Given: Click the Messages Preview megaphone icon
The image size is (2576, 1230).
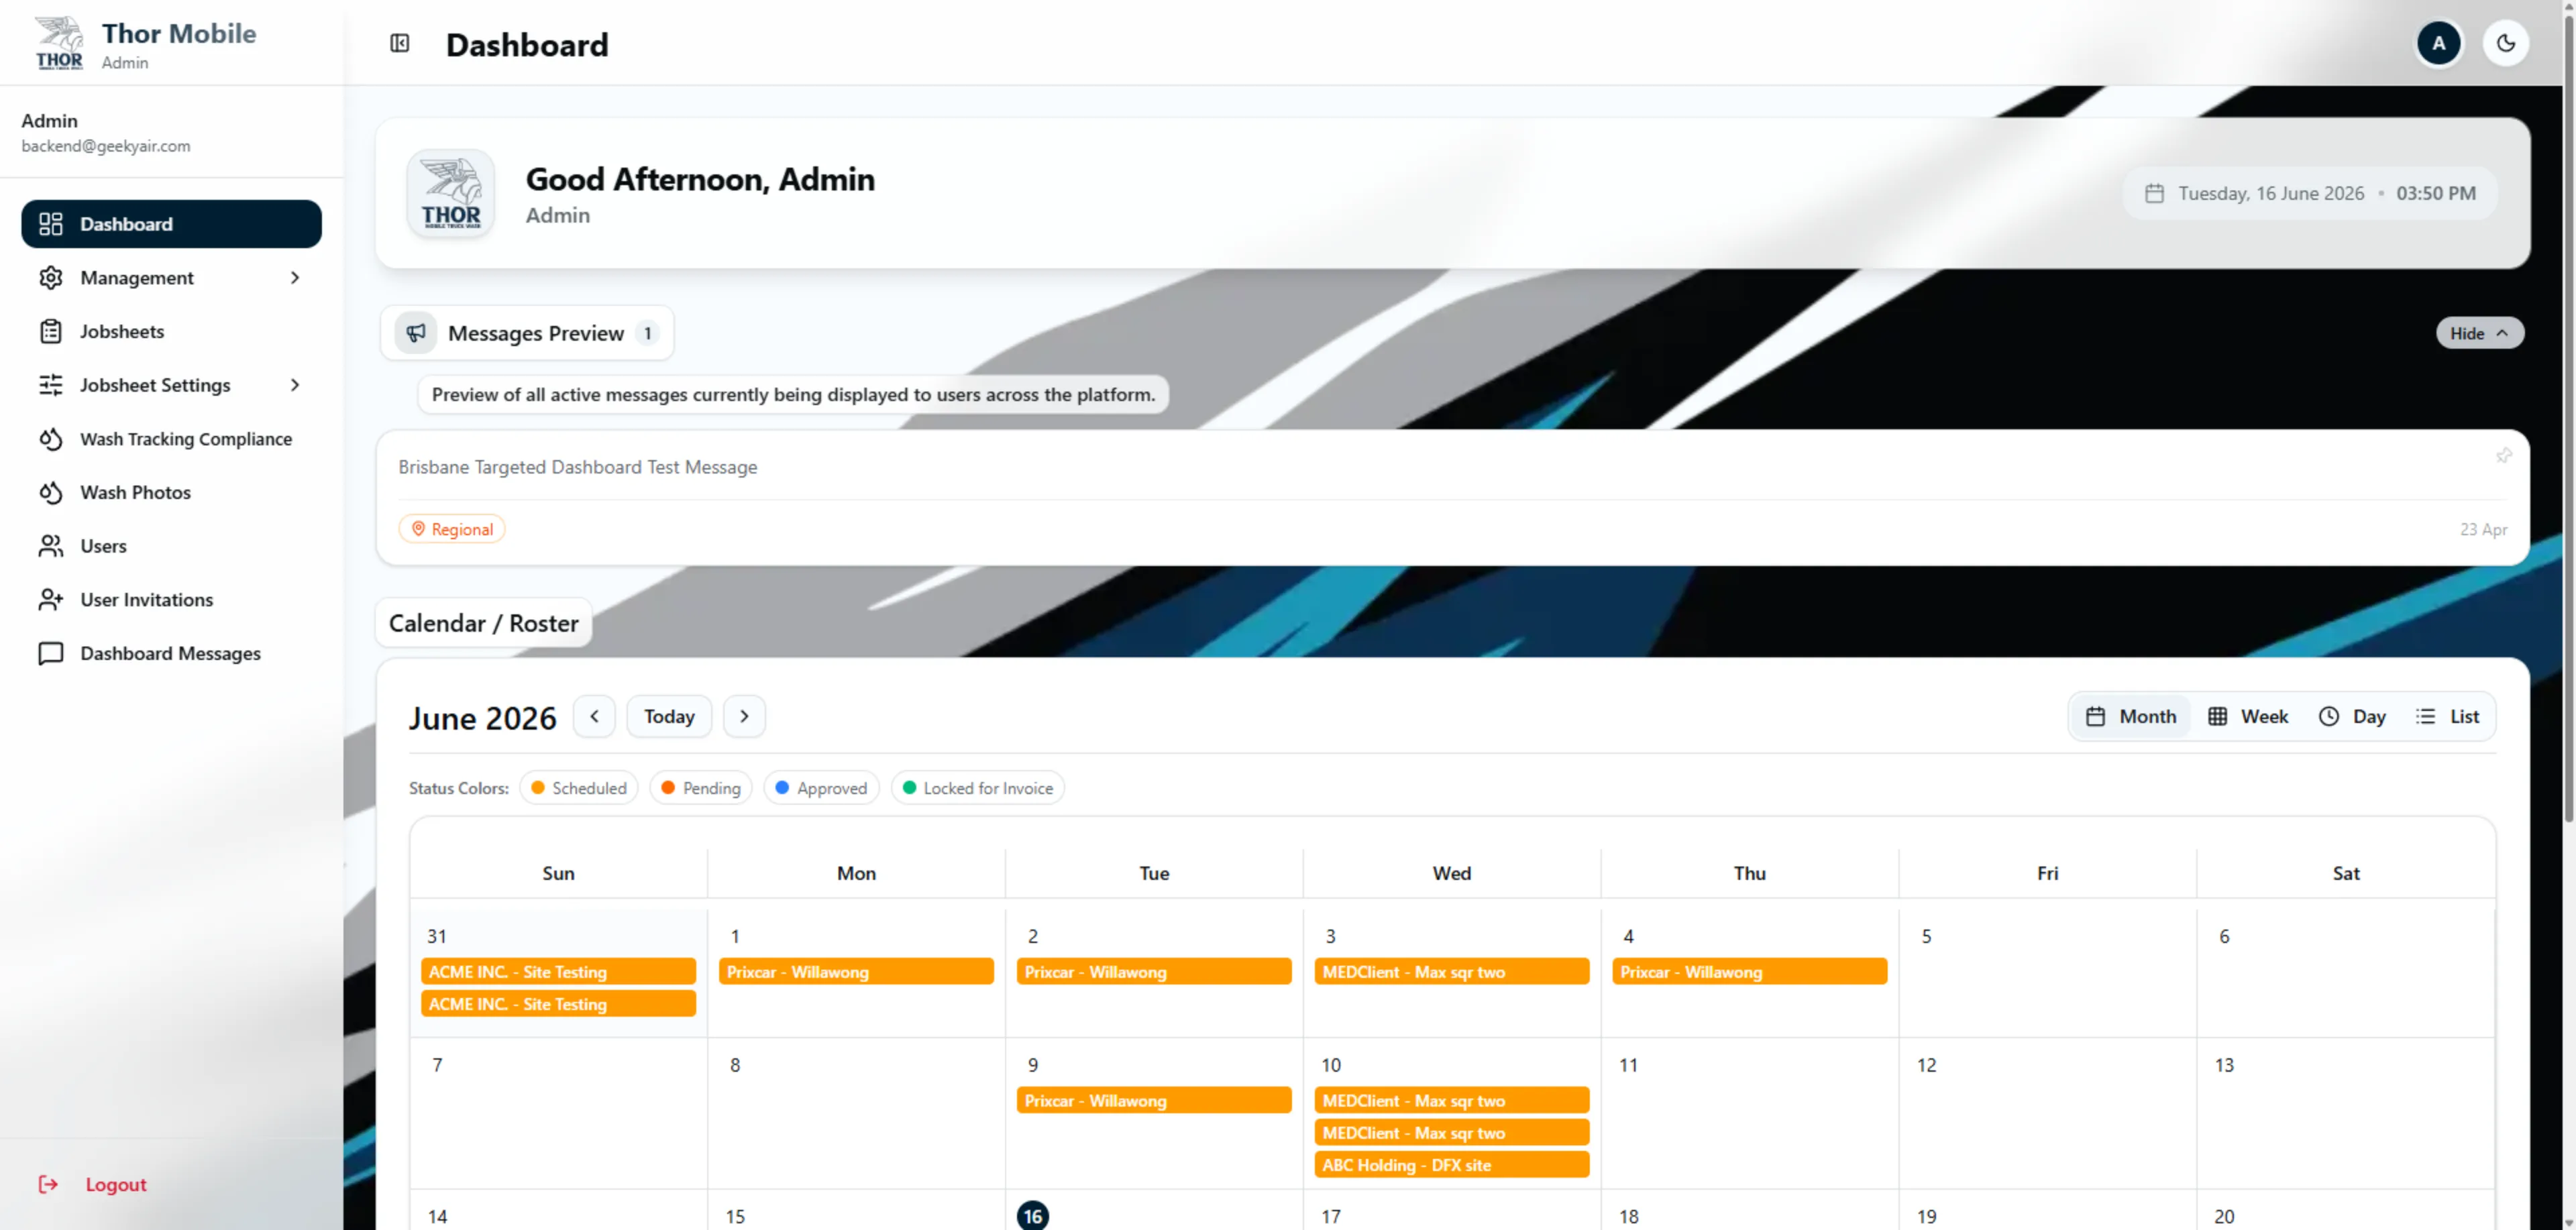Looking at the screenshot, I should click(416, 333).
